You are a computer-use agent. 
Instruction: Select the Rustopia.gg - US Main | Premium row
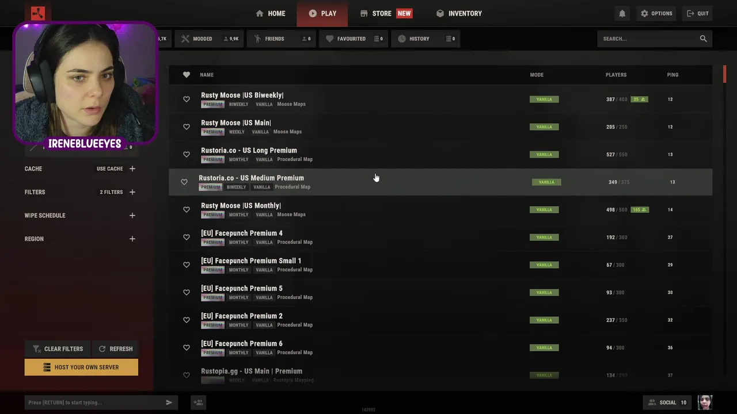coord(440,375)
